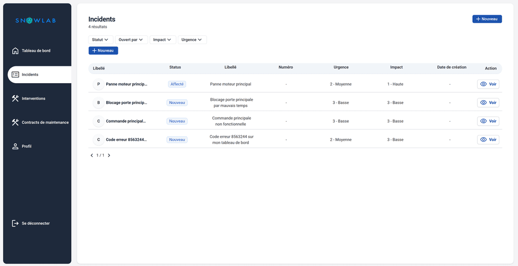This screenshot has width=518, height=266.
Task: Select the Incidents menu item
Action: point(39,75)
